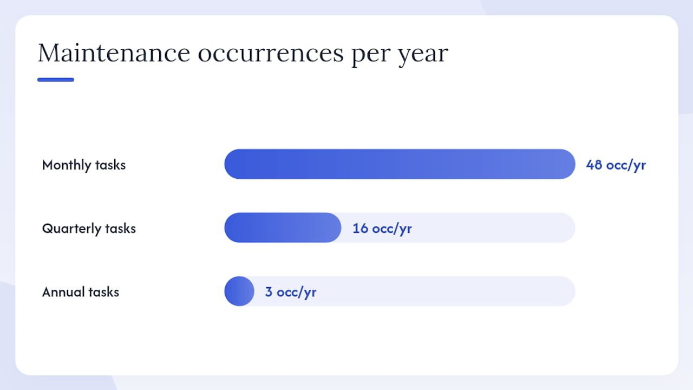Click the full-length Monthly tasks blue bar
The height and width of the screenshot is (390, 693).
[x=400, y=164]
